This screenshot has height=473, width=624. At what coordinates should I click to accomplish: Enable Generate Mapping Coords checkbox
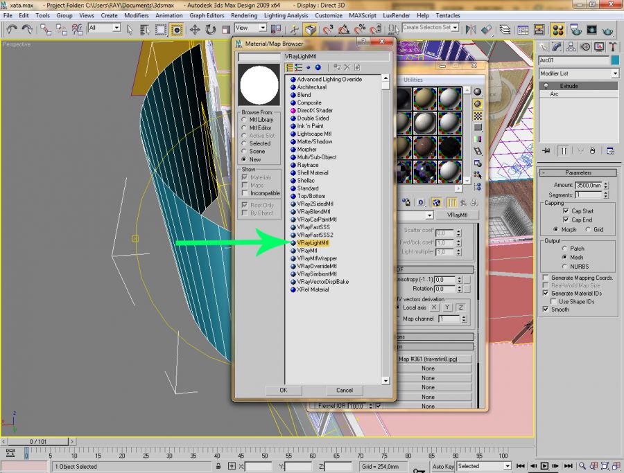[546, 278]
